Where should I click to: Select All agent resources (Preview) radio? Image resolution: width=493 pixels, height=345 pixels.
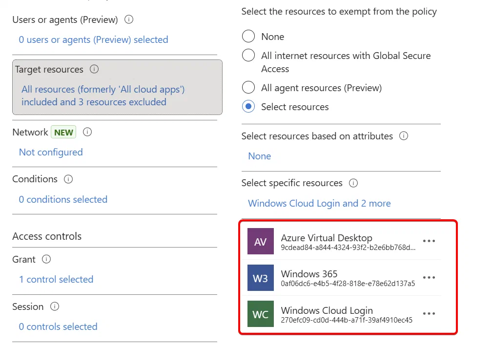point(248,87)
